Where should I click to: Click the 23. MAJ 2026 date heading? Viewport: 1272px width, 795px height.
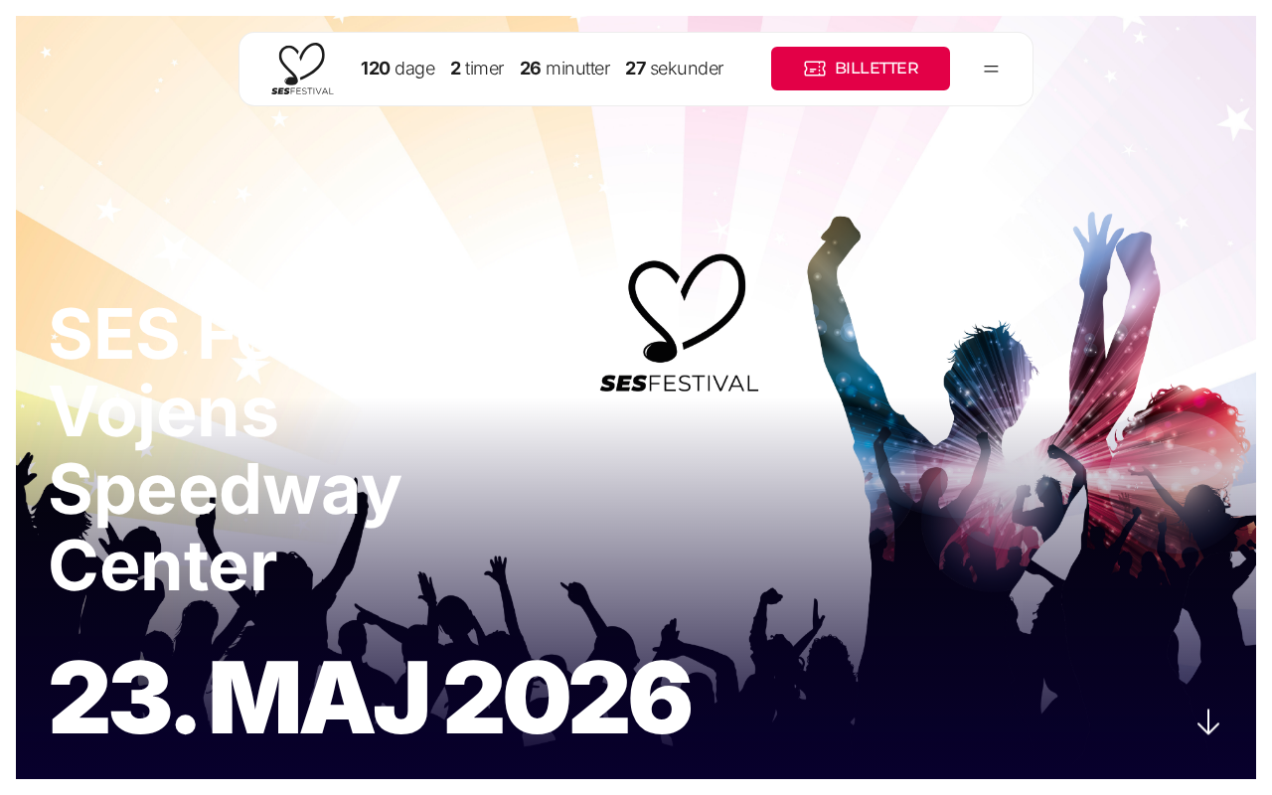coord(370,698)
